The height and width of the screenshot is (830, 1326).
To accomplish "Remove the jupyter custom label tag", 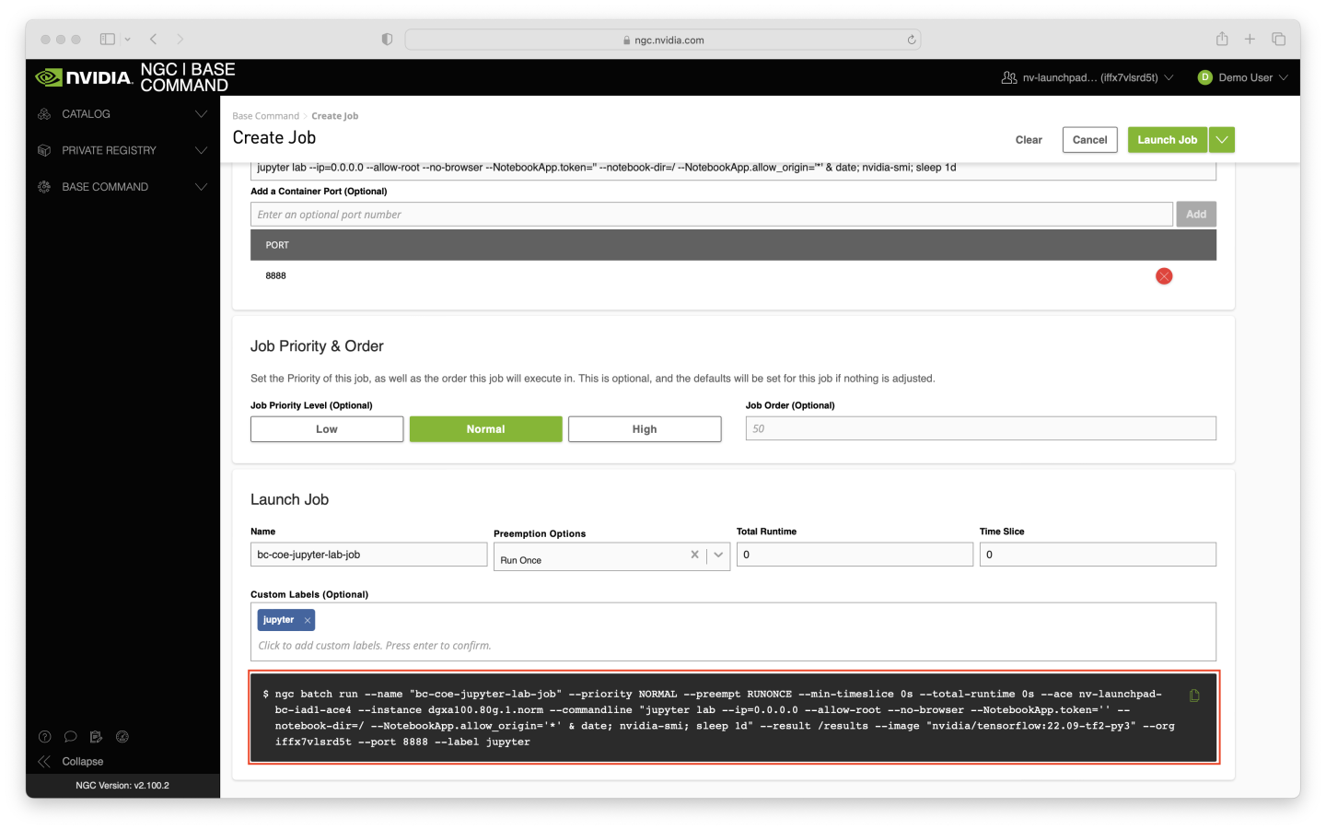I will pyautogui.click(x=308, y=621).
